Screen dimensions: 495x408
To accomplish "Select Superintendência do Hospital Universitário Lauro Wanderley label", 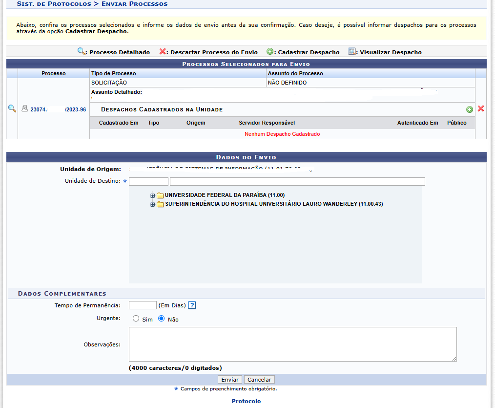I will coord(274,204).
